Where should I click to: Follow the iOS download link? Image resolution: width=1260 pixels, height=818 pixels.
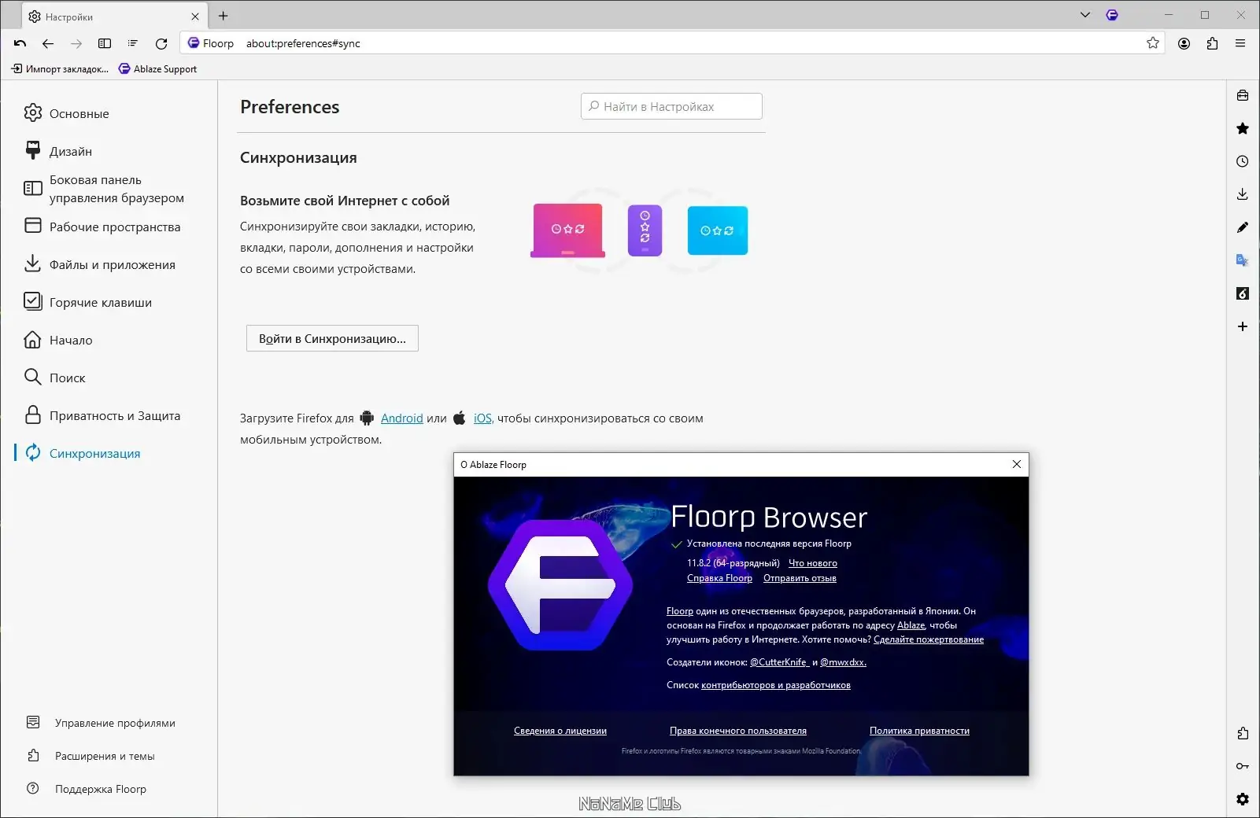pyautogui.click(x=482, y=418)
